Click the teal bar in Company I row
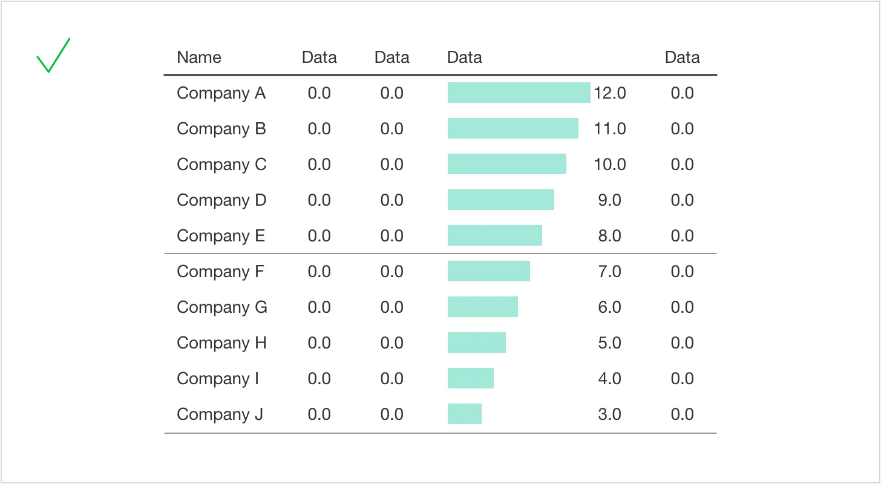Image resolution: width=881 pixels, height=484 pixels. (471, 378)
